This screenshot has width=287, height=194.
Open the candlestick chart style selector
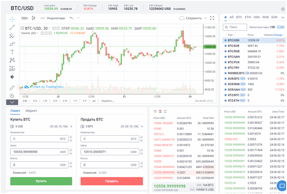[33, 18]
